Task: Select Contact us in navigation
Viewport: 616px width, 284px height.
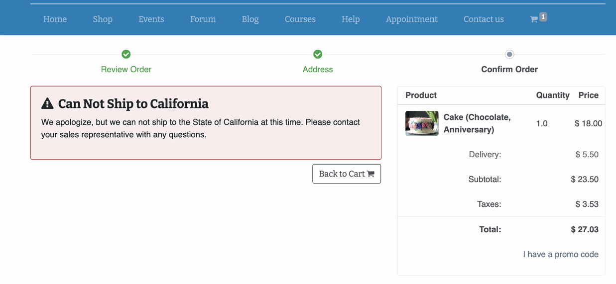Action: point(484,19)
